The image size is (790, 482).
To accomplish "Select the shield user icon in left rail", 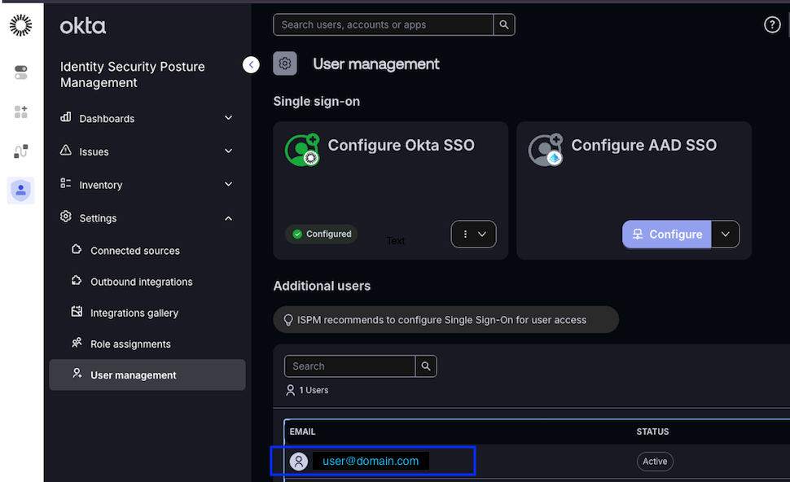I will [x=20, y=191].
